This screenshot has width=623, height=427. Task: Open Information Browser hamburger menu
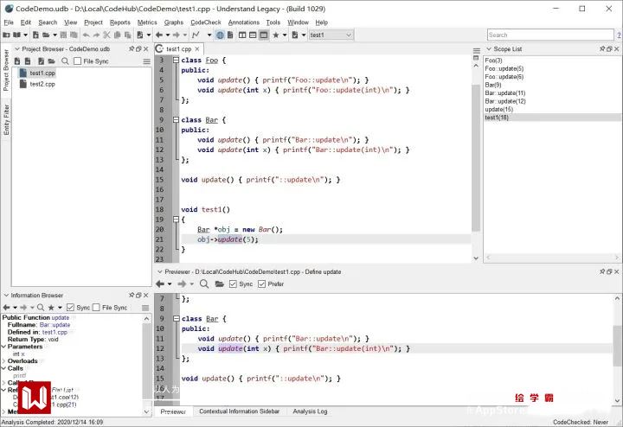tap(145, 308)
